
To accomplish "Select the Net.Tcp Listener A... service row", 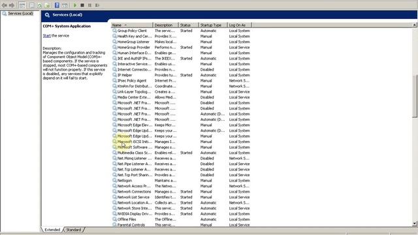I will (x=182, y=169).
